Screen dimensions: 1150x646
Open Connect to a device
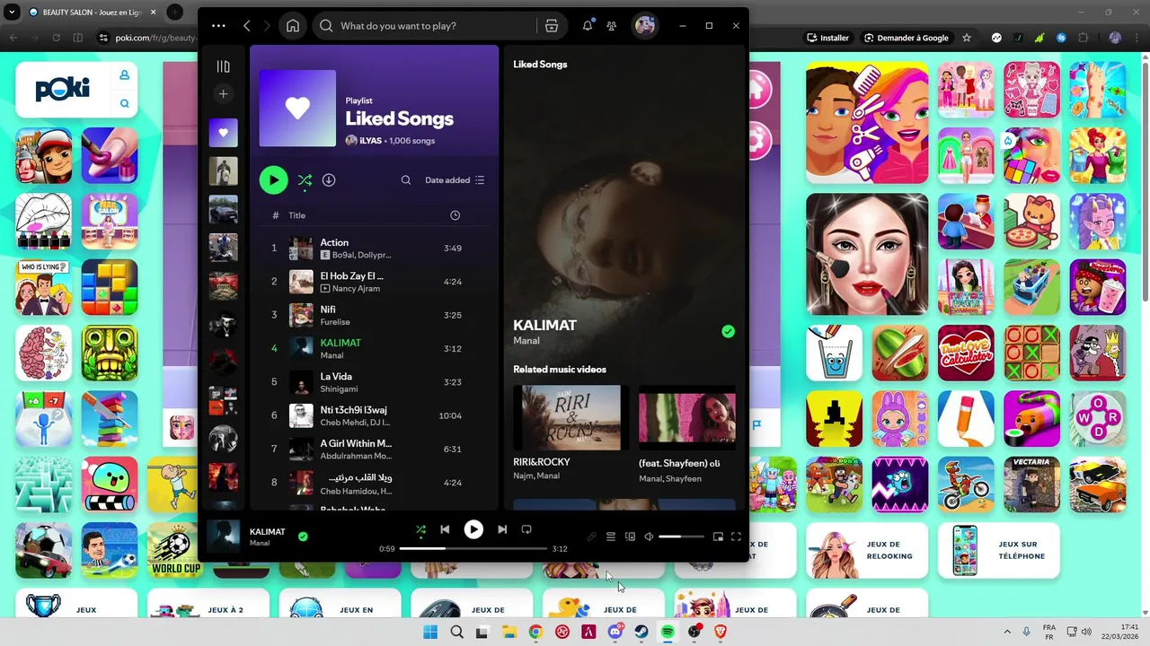pyautogui.click(x=630, y=537)
